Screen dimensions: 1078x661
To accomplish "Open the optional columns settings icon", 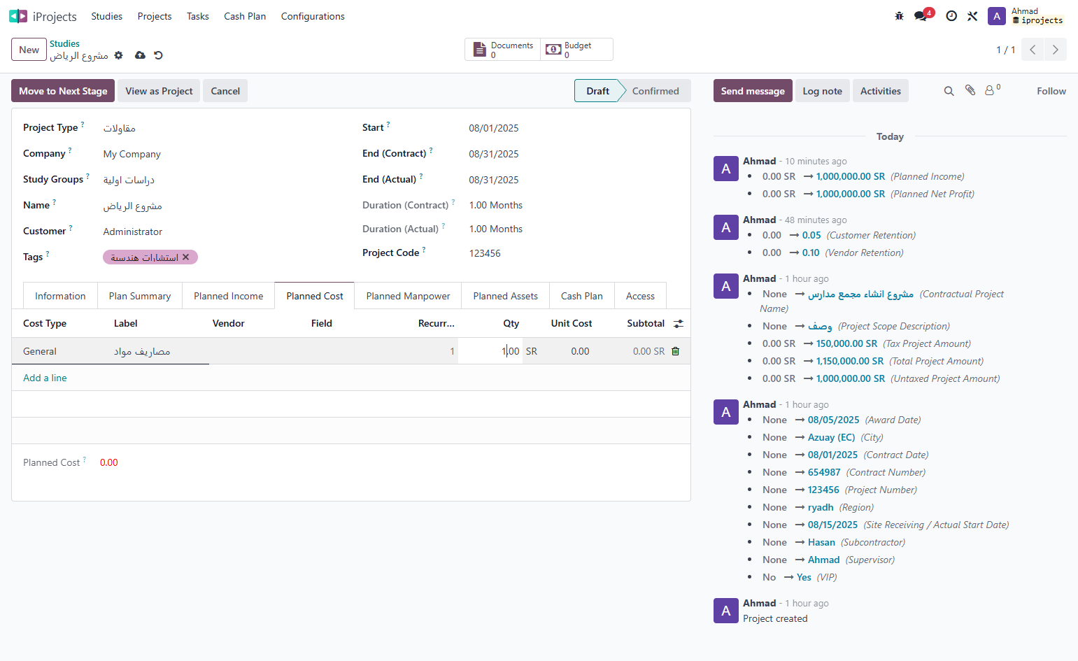I will click(x=679, y=324).
